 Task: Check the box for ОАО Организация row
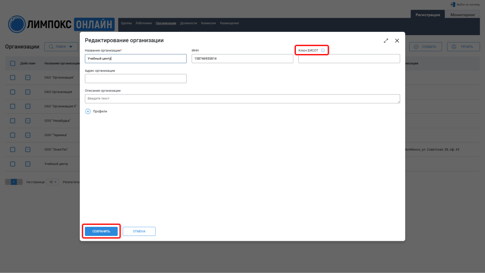pos(12,92)
